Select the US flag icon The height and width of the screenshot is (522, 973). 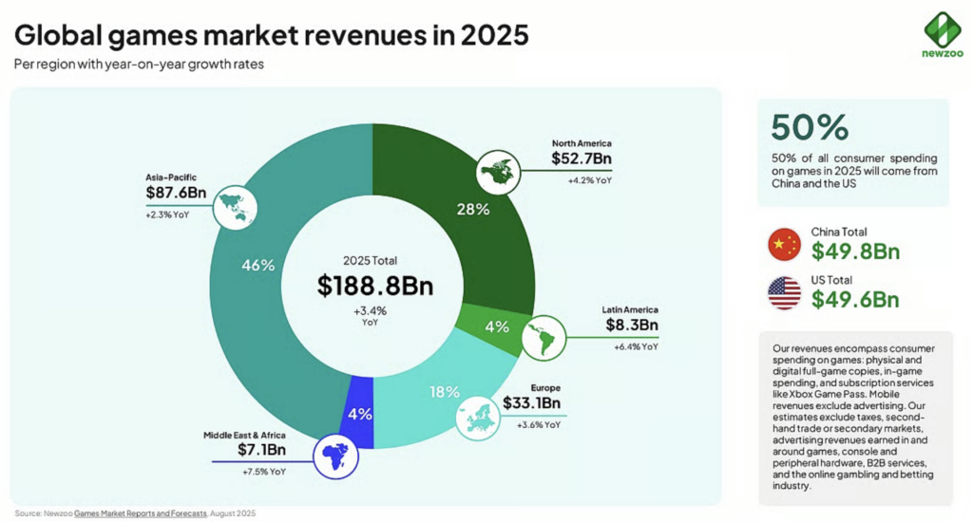click(x=784, y=292)
